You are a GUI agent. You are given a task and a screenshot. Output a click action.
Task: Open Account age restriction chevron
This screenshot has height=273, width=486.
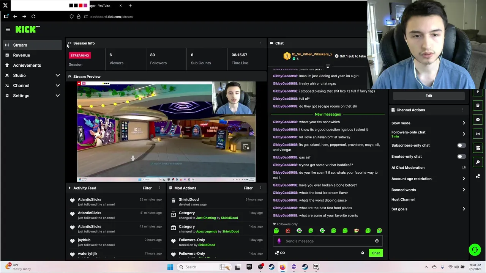point(464,179)
